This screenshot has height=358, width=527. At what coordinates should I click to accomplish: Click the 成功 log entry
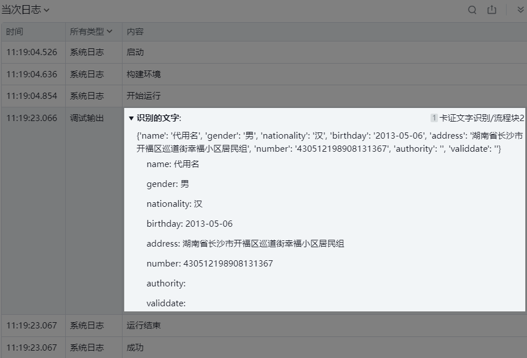135,347
